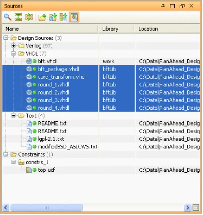Pin the Sources panel with pushpin icon

(163, 6)
